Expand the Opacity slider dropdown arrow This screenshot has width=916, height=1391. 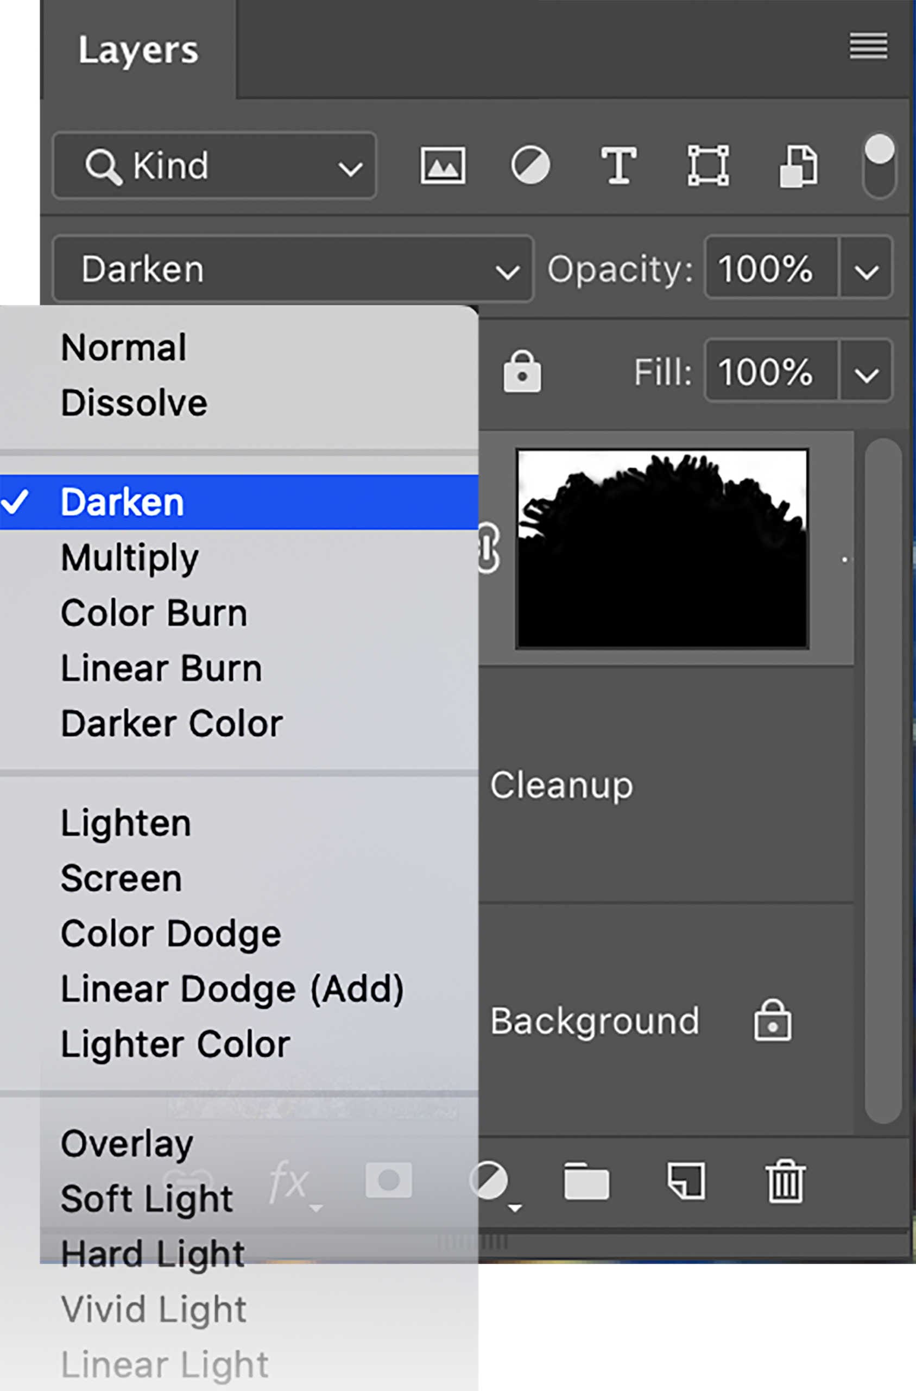coord(866,270)
